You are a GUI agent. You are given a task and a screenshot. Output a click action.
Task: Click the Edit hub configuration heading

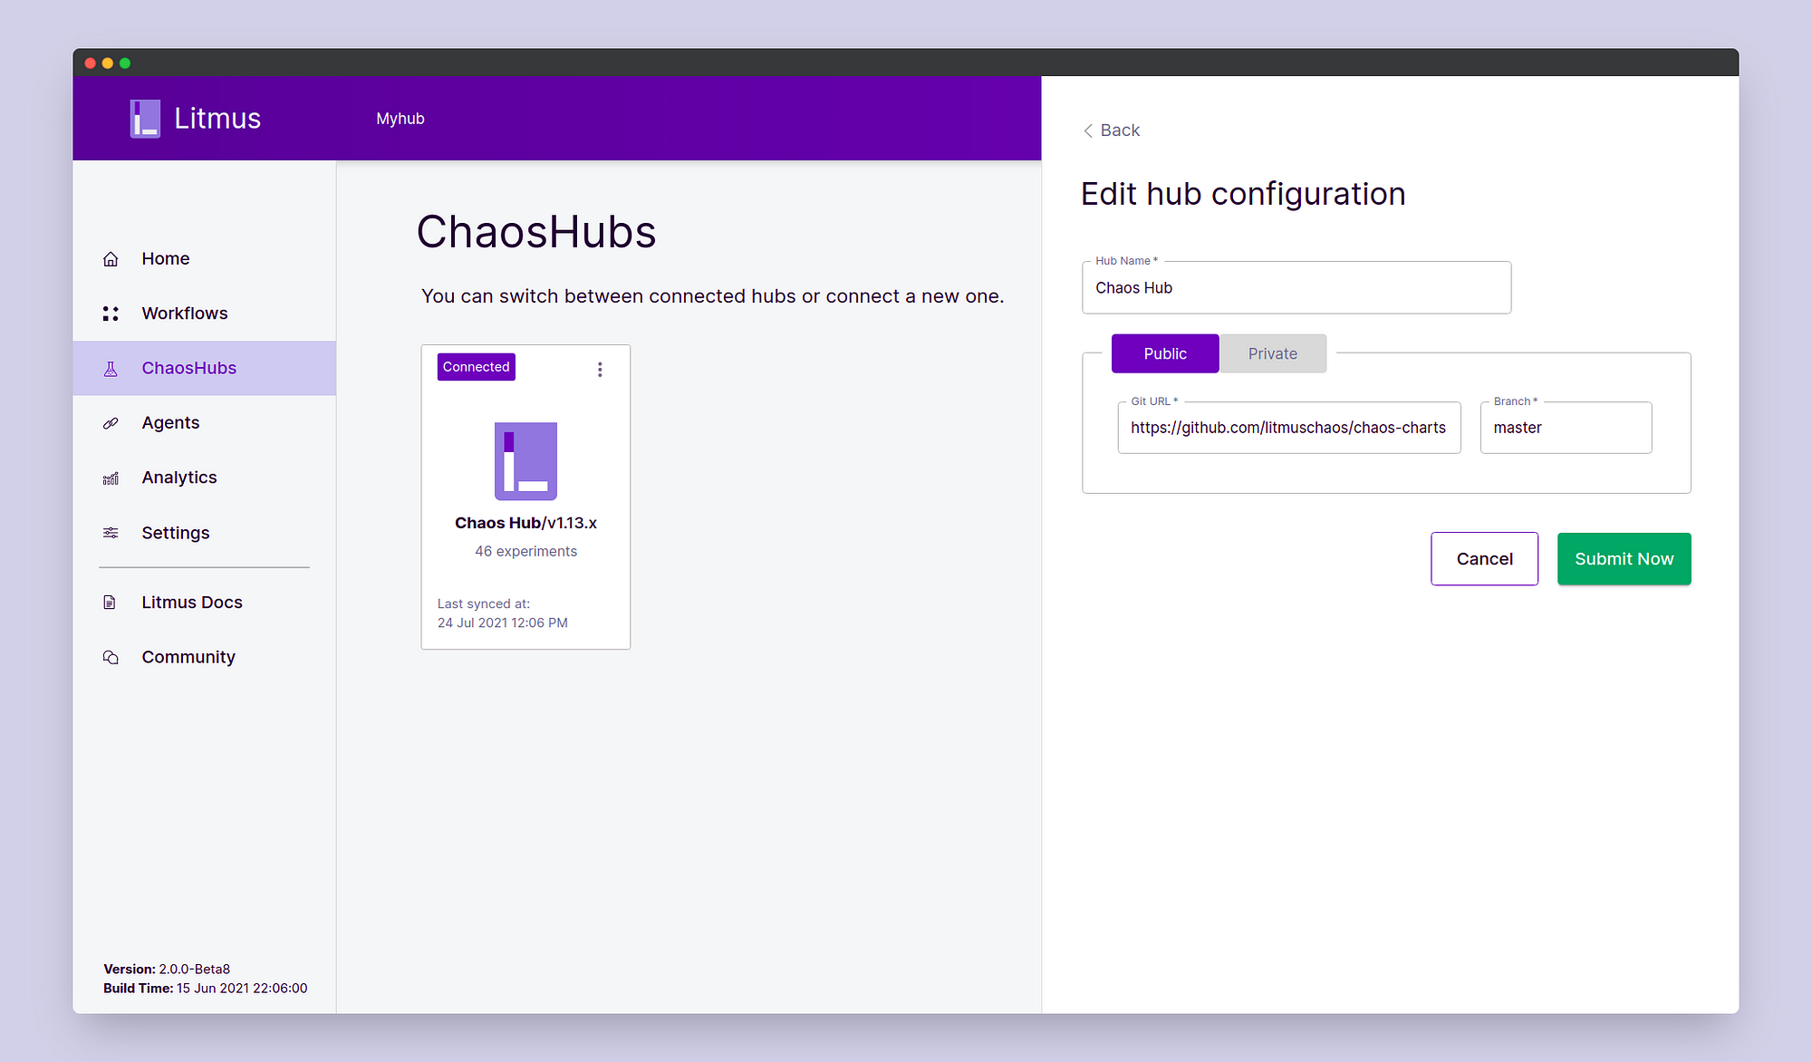(x=1243, y=194)
